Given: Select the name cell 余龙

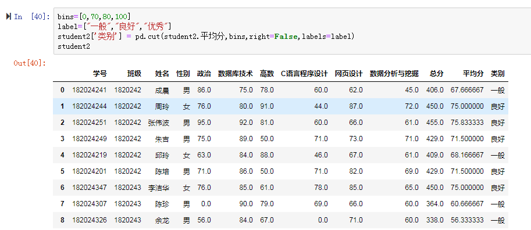Looking at the screenshot, I should point(162,221).
